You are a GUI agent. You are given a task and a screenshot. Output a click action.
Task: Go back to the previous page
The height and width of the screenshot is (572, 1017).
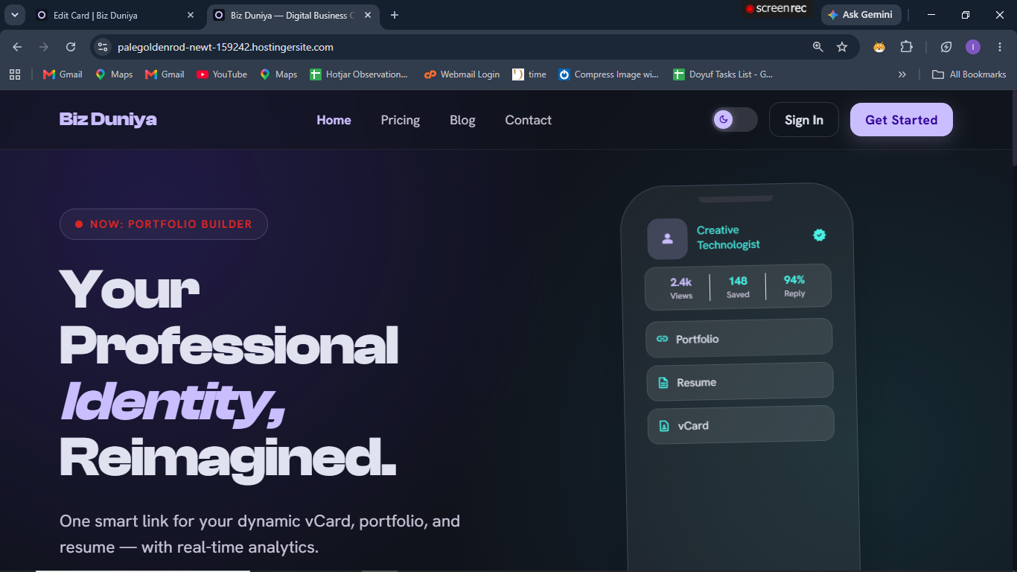[x=17, y=47]
